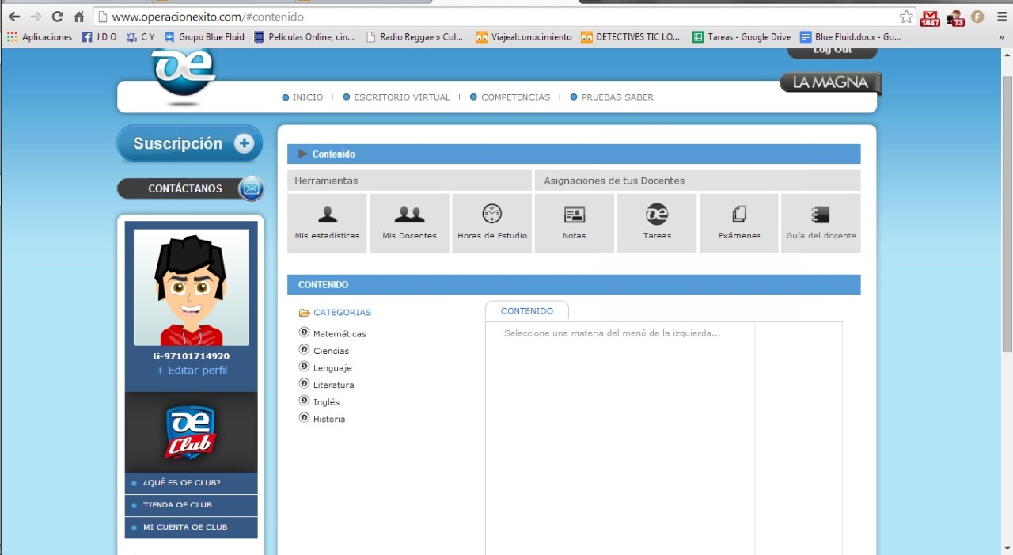Screen dimensions: 1013x555
Task: Open the Tareas assignments icon
Action: point(657,215)
